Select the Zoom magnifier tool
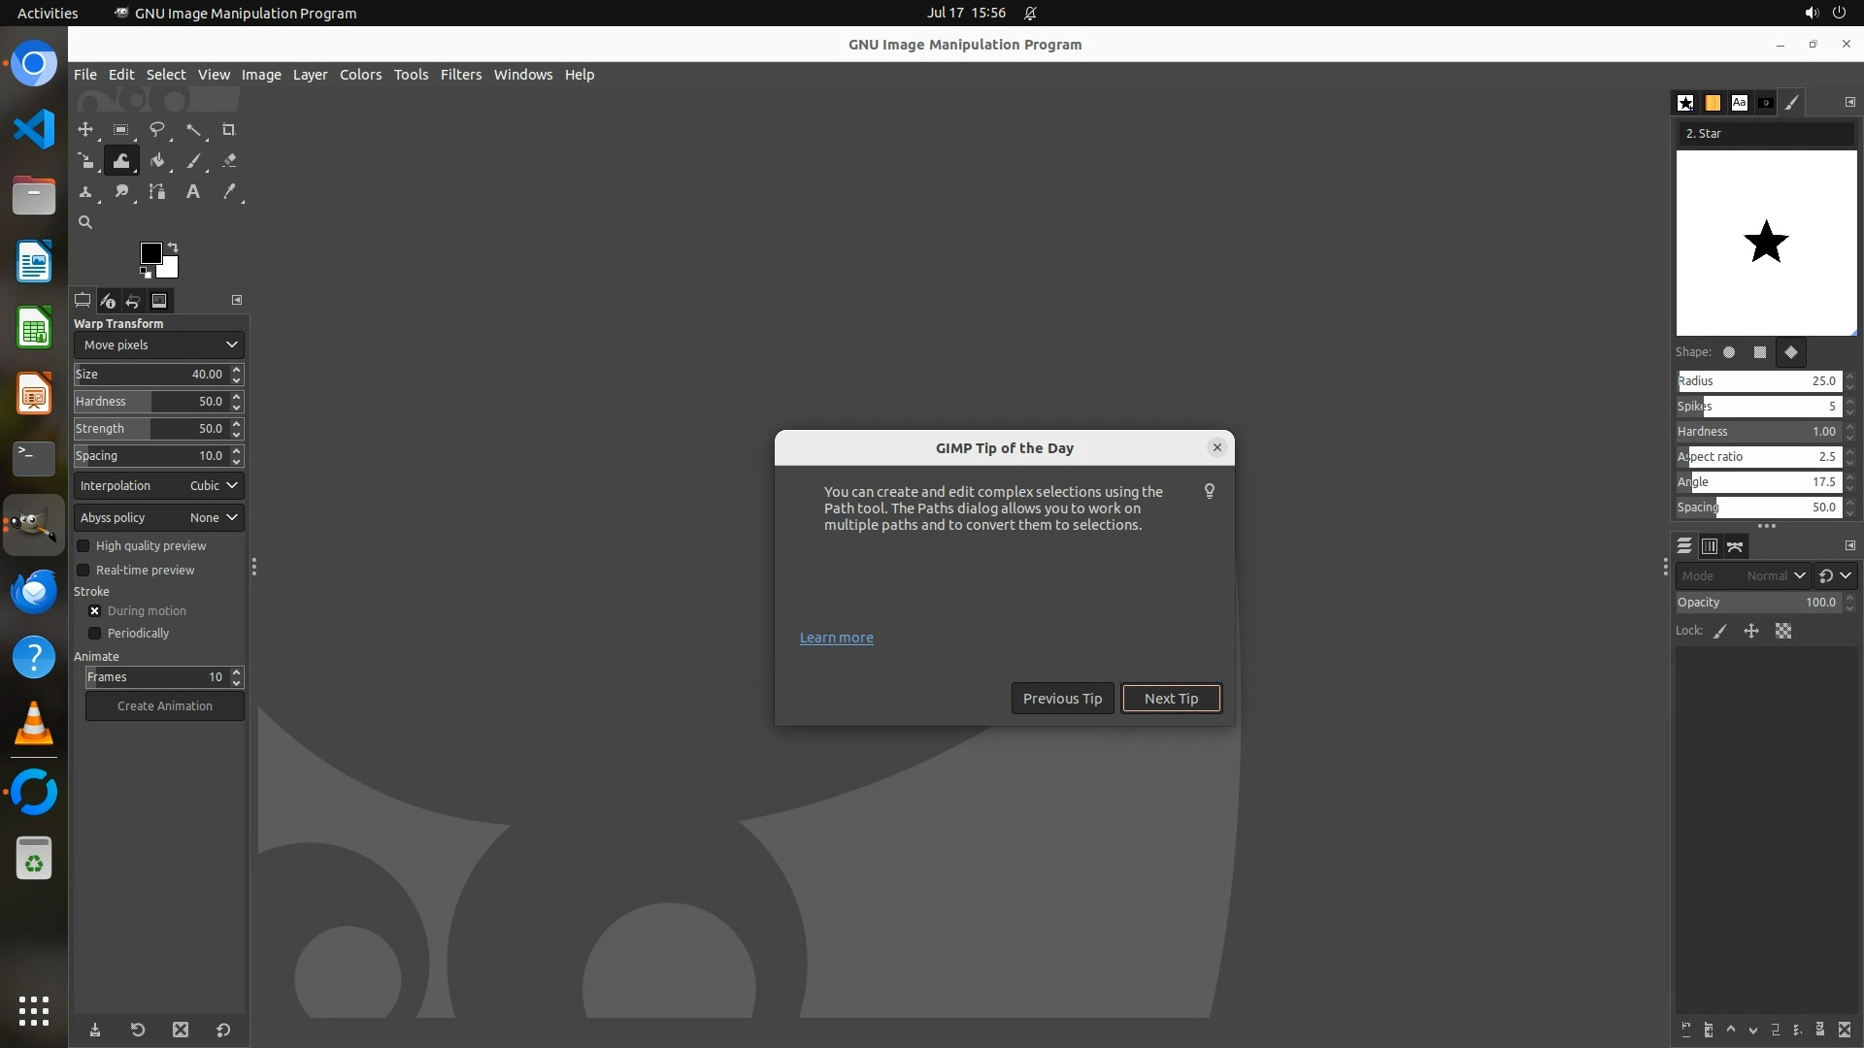Screen dimensions: 1864x1048 tap(85, 222)
